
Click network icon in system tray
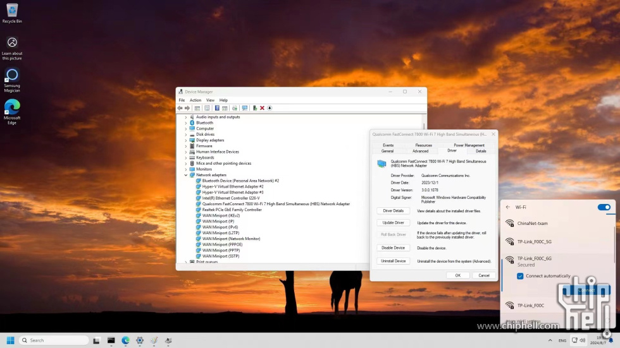574,340
